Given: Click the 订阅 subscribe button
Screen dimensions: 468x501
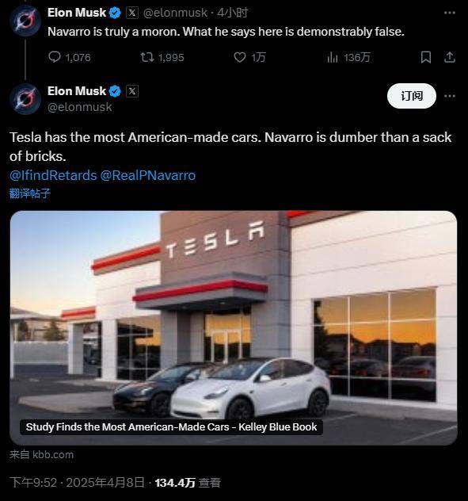Looking at the screenshot, I should point(412,96).
